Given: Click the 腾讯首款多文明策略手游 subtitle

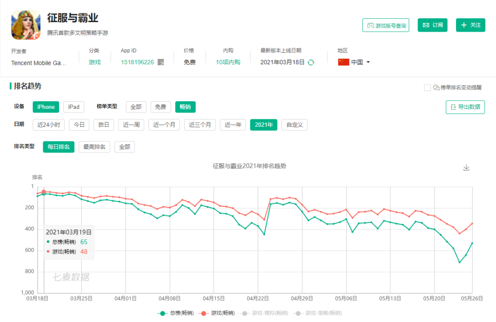Looking at the screenshot, I should tap(78, 33).
